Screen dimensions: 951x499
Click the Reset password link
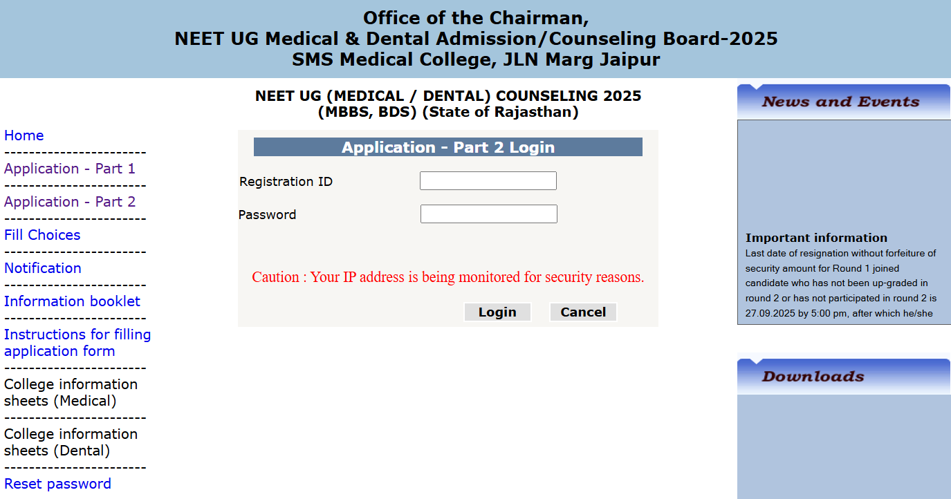tap(57, 484)
